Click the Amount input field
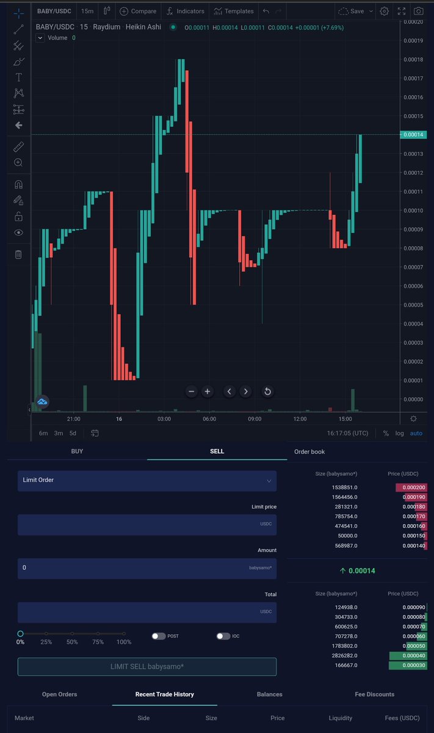 (x=147, y=568)
